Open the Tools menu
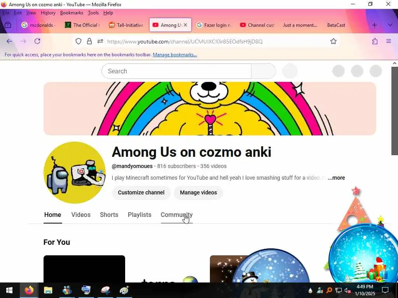398x298 pixels. pos(93,13)
